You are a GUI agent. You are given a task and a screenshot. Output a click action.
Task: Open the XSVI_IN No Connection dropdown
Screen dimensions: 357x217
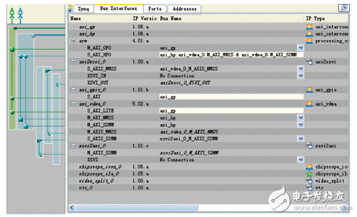pyautogui.click(x=301, y=76)
